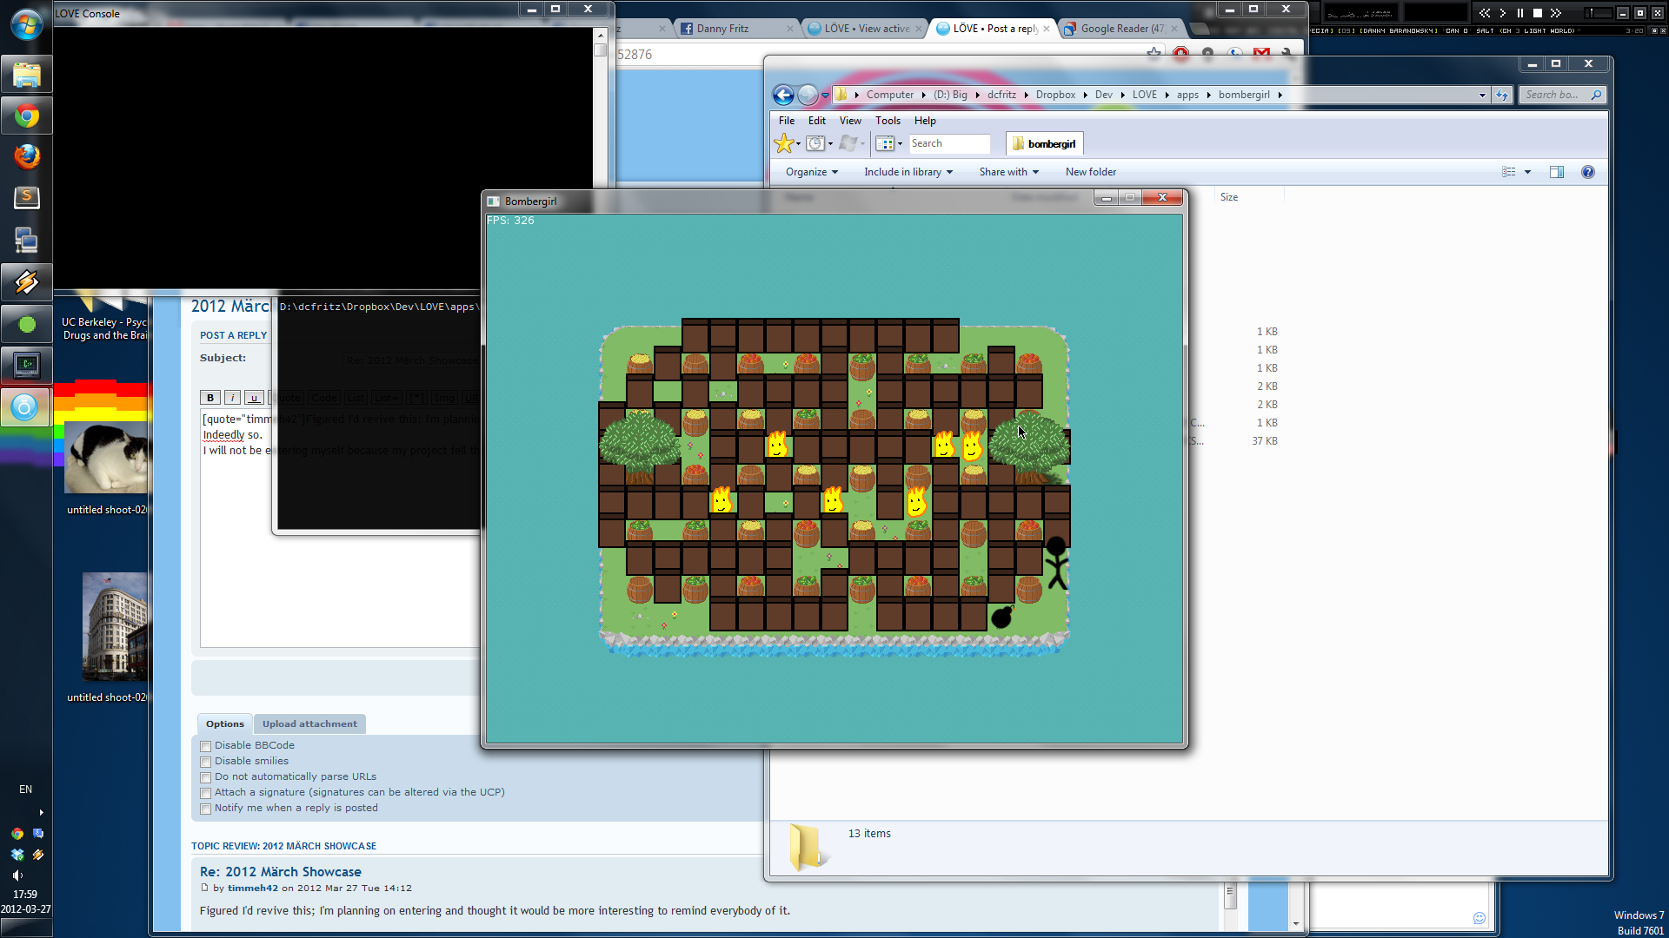Adjust the music player volume slider
1669x938 pixels.
(1598, 13)
